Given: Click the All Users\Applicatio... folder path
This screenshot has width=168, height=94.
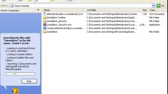Looking at the screenshot, I should 111,32.
